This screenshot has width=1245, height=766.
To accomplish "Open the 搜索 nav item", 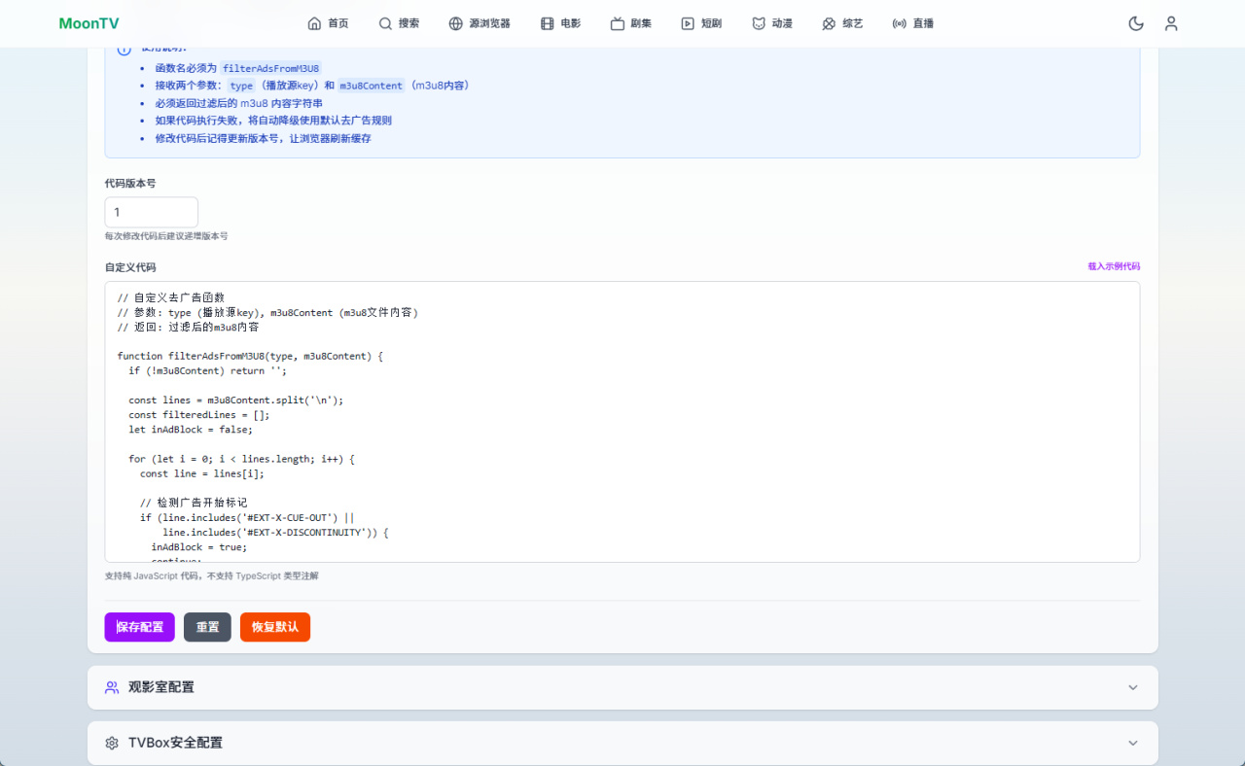I will coord(399,23).
